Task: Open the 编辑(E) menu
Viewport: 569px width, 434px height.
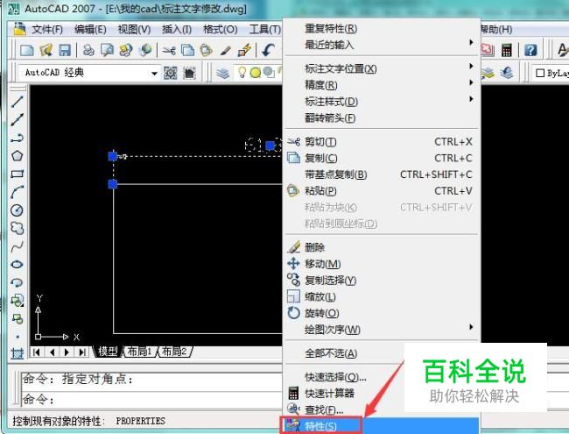Action: point(90,29)
